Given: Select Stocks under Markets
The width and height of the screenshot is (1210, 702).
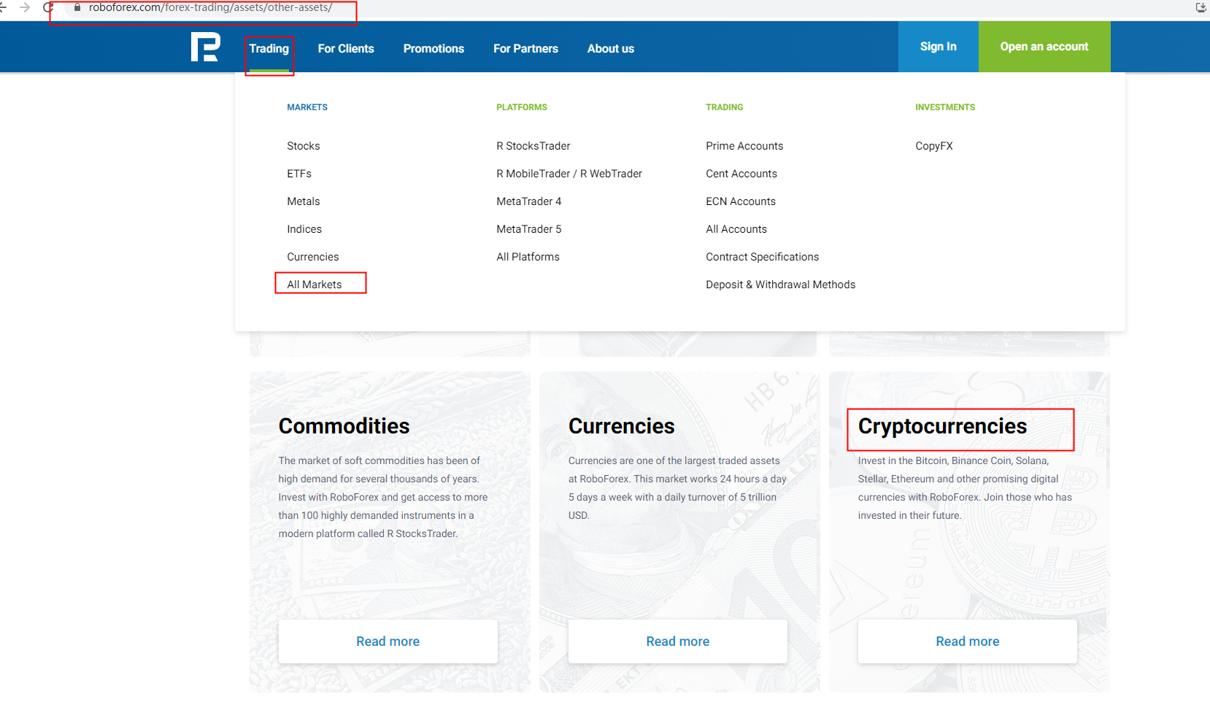Looking at the screenshot, I should click(x=304, y=146).
